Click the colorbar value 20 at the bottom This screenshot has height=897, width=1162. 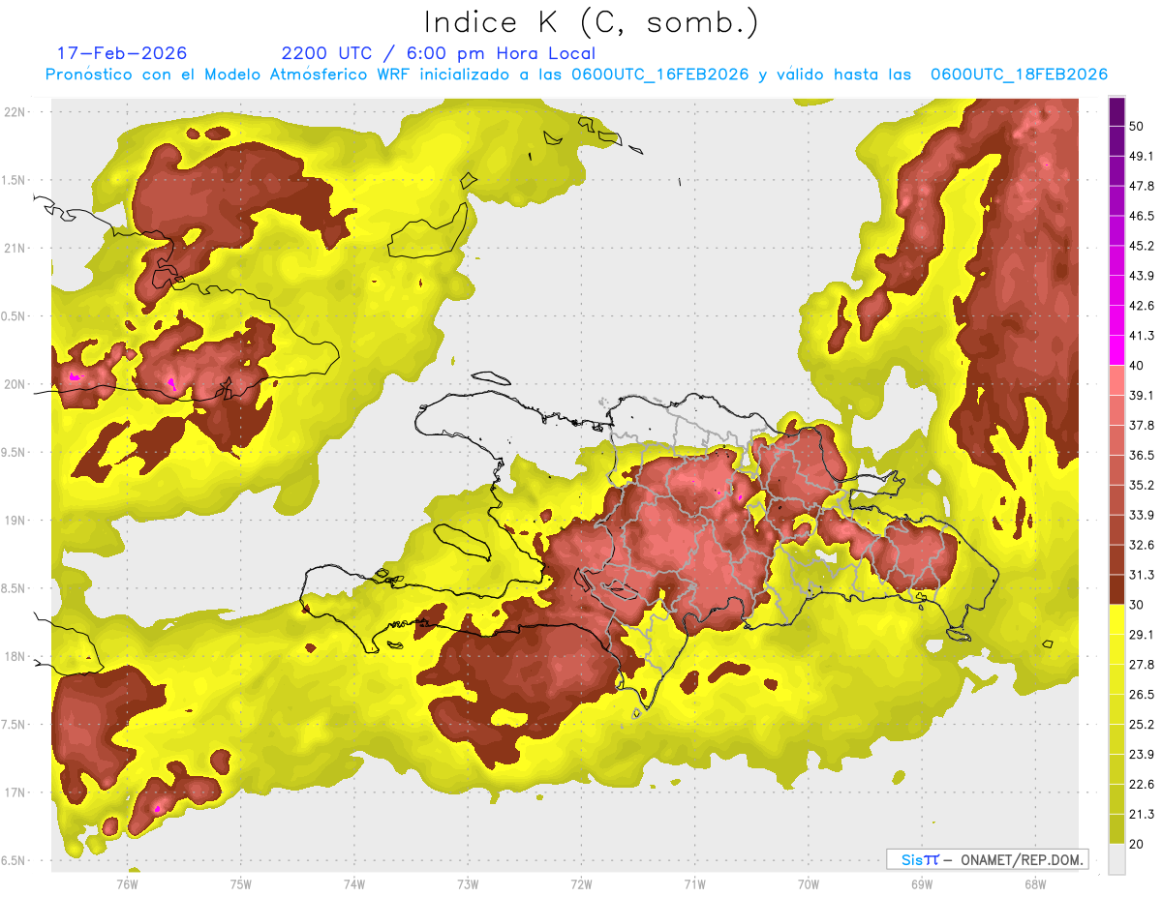tap(1137, 844)
